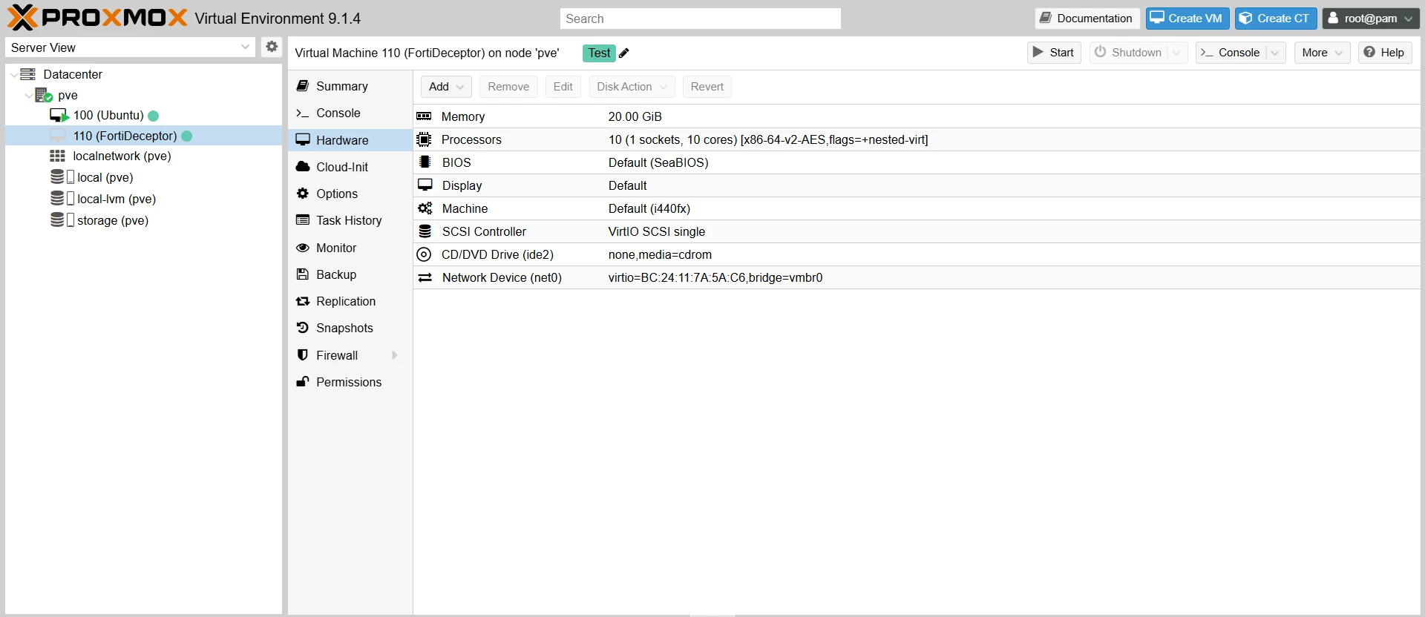Click the green tag dot next to 100 (Ubuntu)
The width and height of the screenshot is (1425, 617).
click(x=154, y=116)
